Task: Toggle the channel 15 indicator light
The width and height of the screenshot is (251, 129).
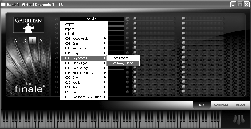Action: [127, 87]
